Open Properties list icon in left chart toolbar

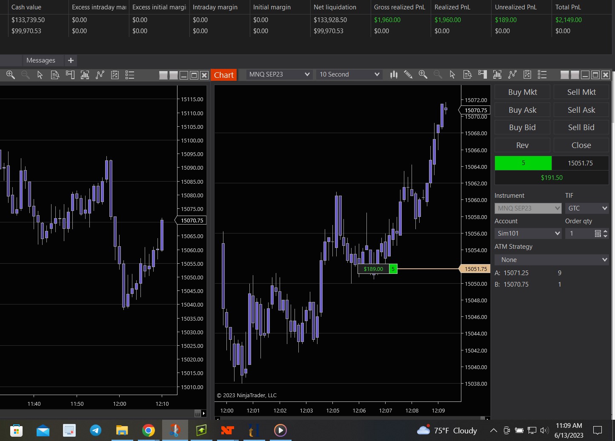point(130,75)
